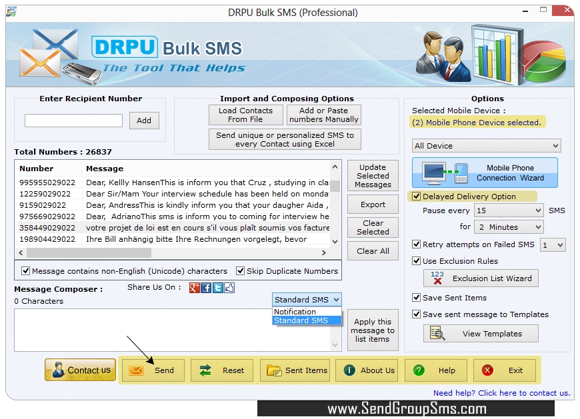Click the computer-phone connection wizard icon

(x=446, y=173)
